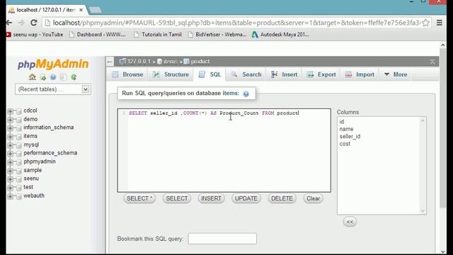Image resolution: width=453 pixels, height=255 pixels.
Task: Select seller_id in the Columns list
Action: click(x=350, y=137)
